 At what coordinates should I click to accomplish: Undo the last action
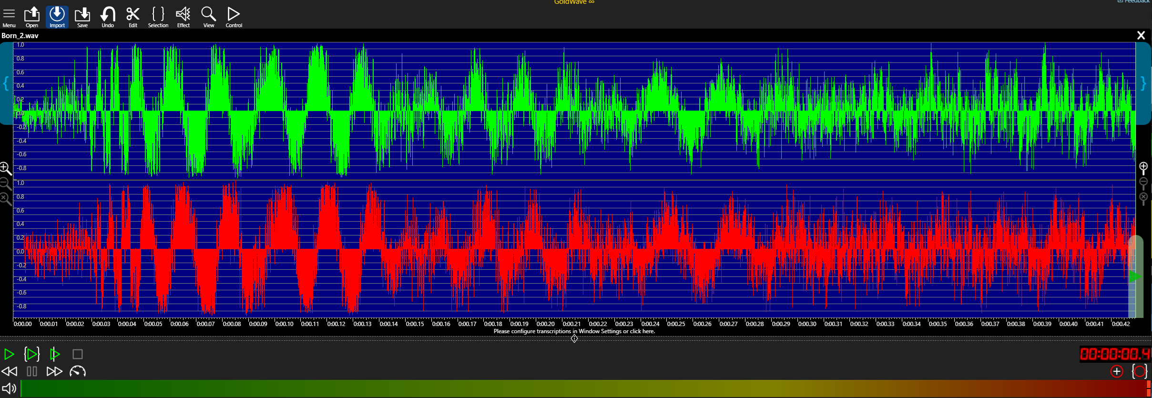pyautogui.click(x=108, y=17)
